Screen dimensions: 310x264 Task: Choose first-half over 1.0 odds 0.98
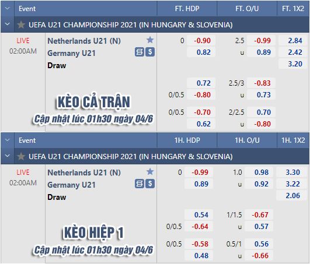tap(259, 173)
